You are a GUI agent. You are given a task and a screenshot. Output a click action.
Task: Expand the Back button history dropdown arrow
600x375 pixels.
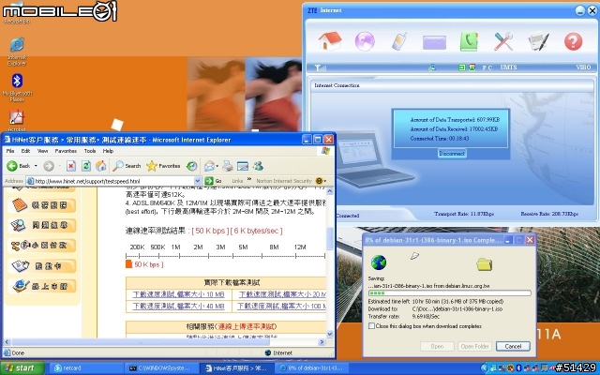click(x=36, y=166)
